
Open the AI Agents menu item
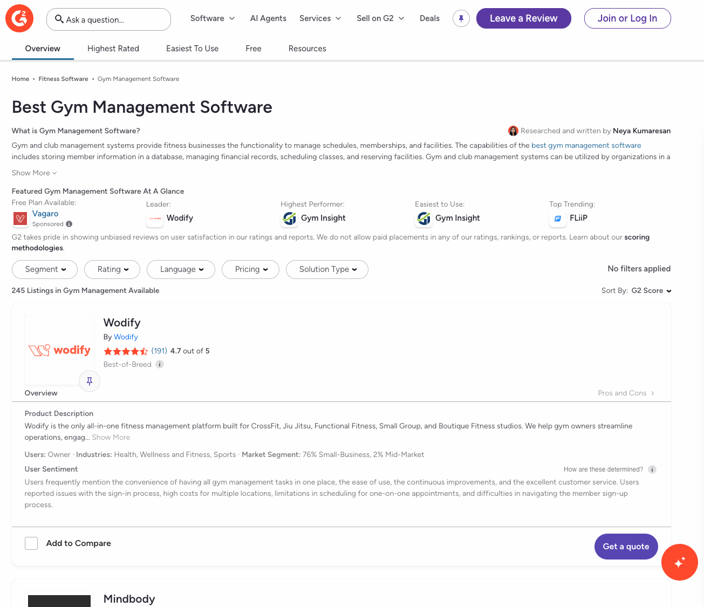pos(268,18)
